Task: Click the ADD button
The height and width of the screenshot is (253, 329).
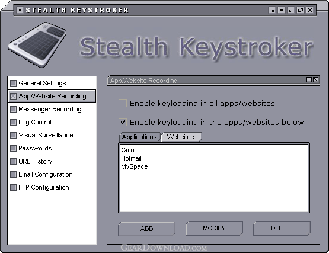Action: (x=146, y=229)
